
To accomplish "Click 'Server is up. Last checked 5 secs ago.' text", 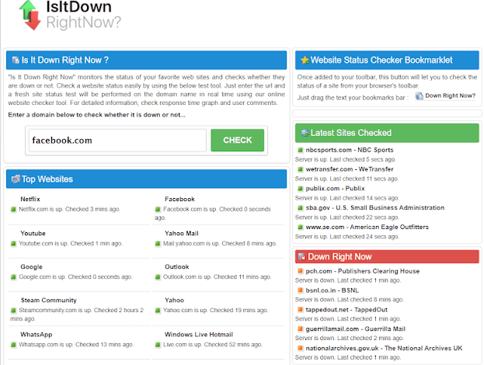I will click(346, 159).
